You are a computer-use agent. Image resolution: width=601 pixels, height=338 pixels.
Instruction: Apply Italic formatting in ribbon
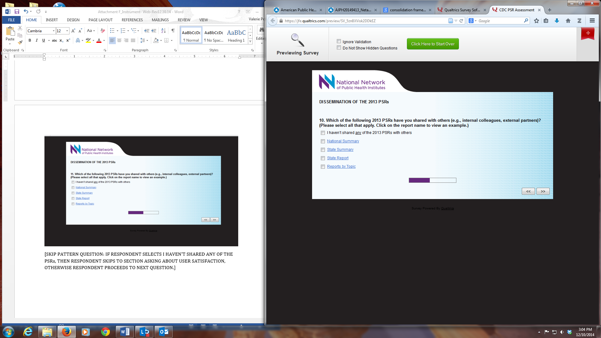tap(37, 40)
